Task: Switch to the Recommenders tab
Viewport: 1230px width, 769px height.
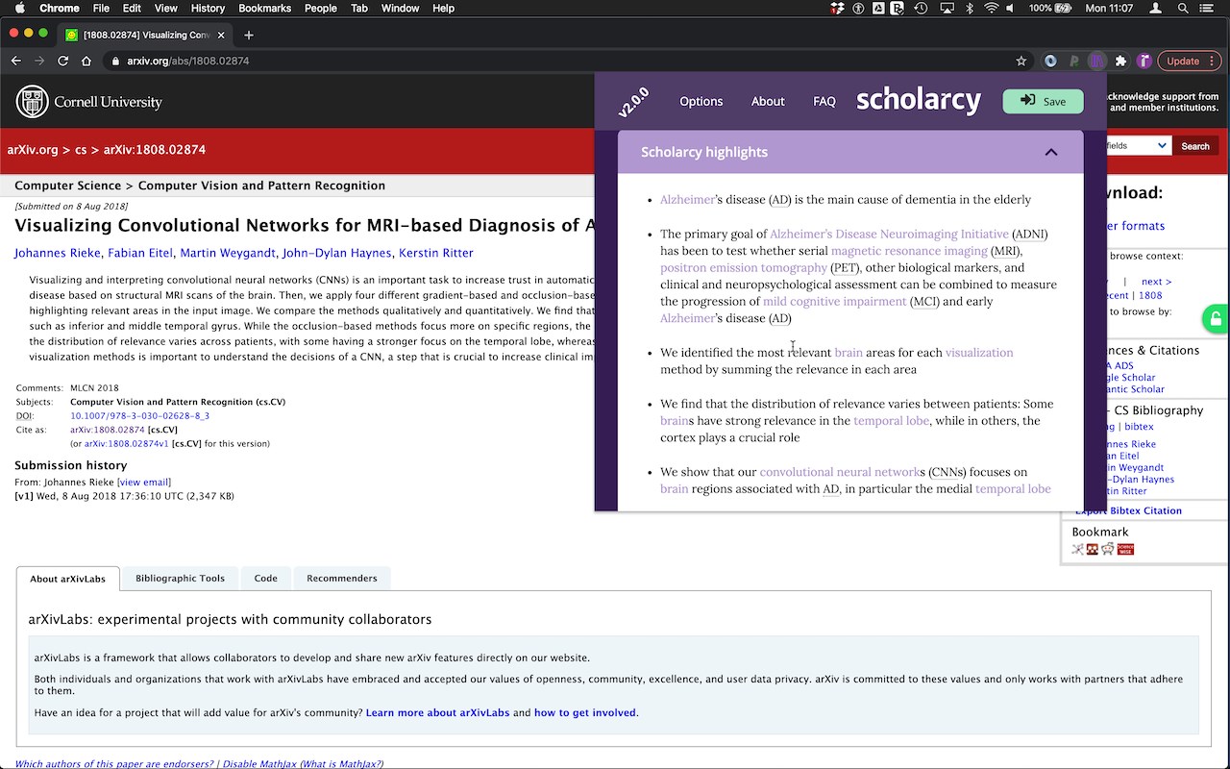Action: point(341,578)
